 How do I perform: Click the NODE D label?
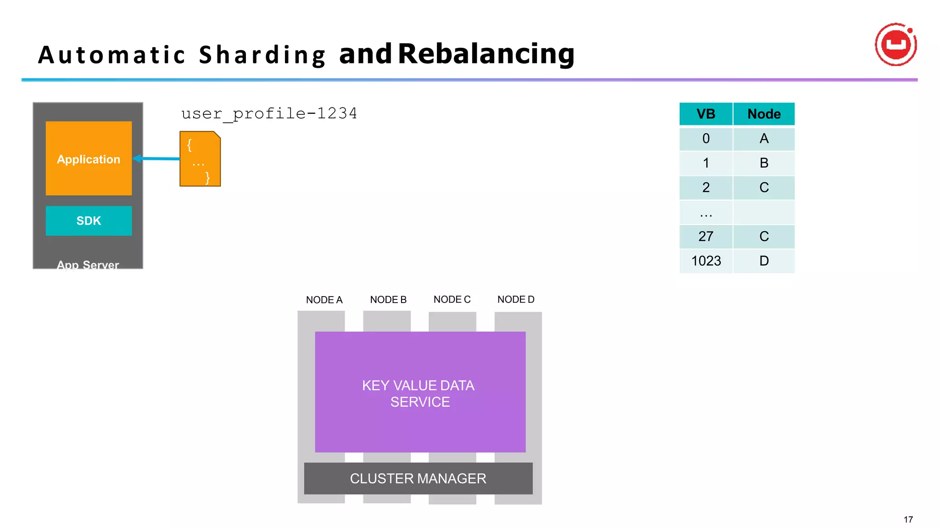[x=516, y=299]
